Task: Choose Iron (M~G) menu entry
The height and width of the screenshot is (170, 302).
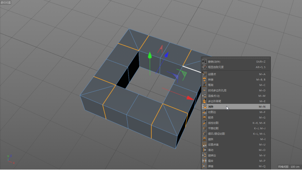Action: (236, 117)
